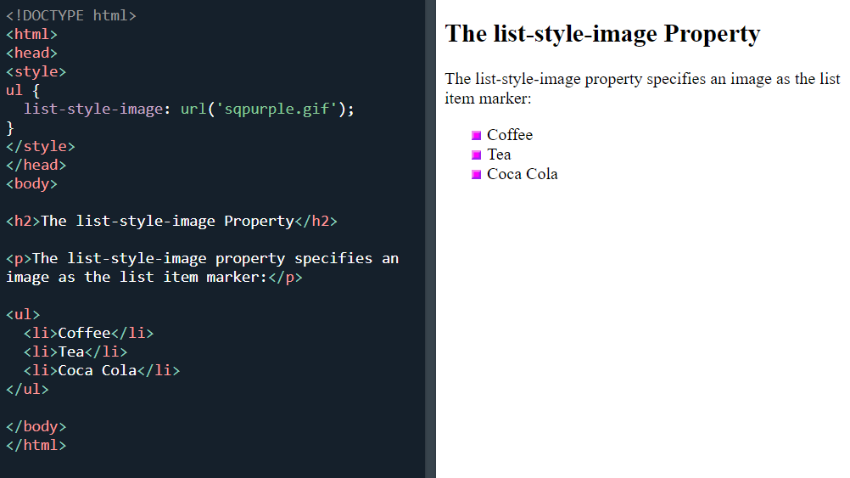Click the closing </ul> tag in code

[27, 390]
